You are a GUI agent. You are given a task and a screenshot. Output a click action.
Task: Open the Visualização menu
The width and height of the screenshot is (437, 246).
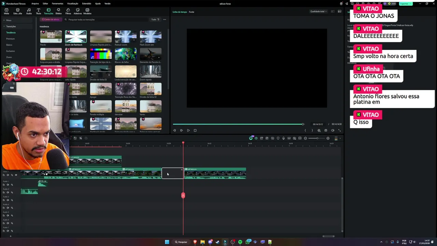click(72, 3)
